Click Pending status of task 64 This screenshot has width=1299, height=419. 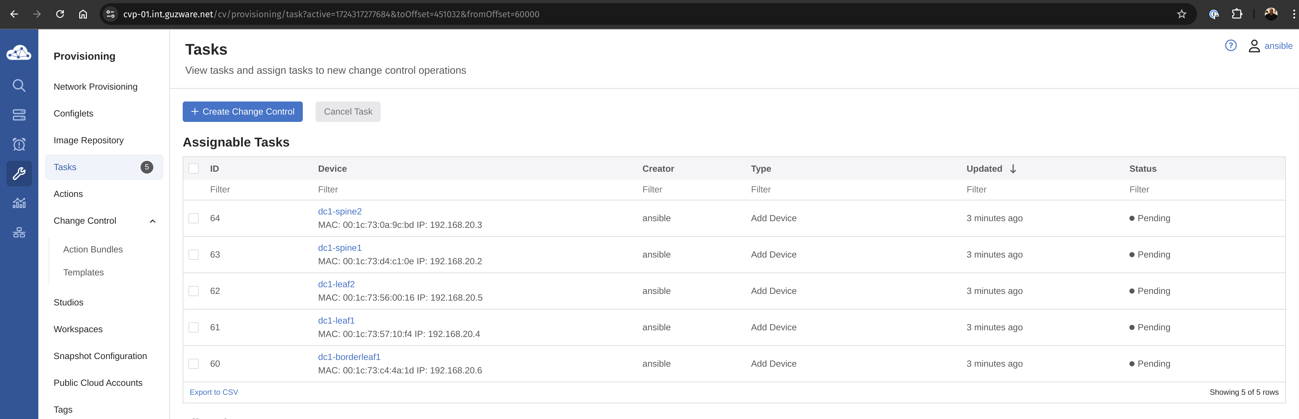1150,218
